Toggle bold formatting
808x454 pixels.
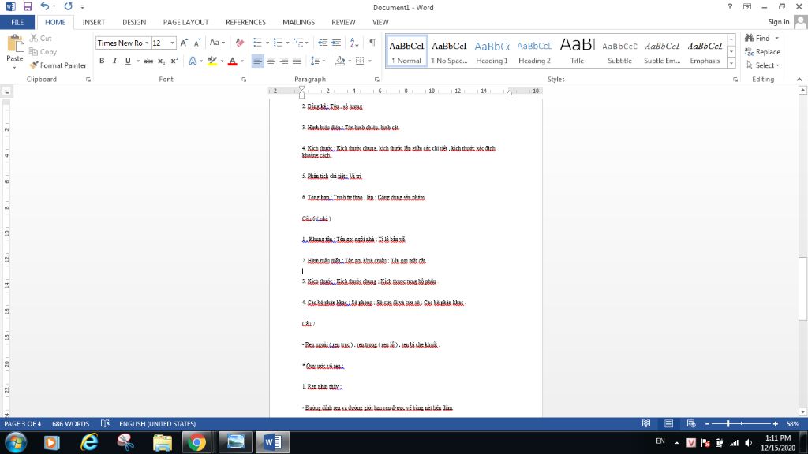[102, 61]
